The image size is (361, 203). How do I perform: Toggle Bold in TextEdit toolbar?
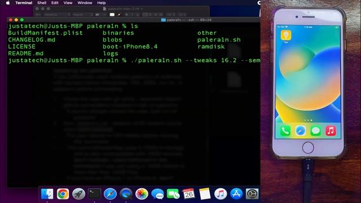tap(126, 15)
